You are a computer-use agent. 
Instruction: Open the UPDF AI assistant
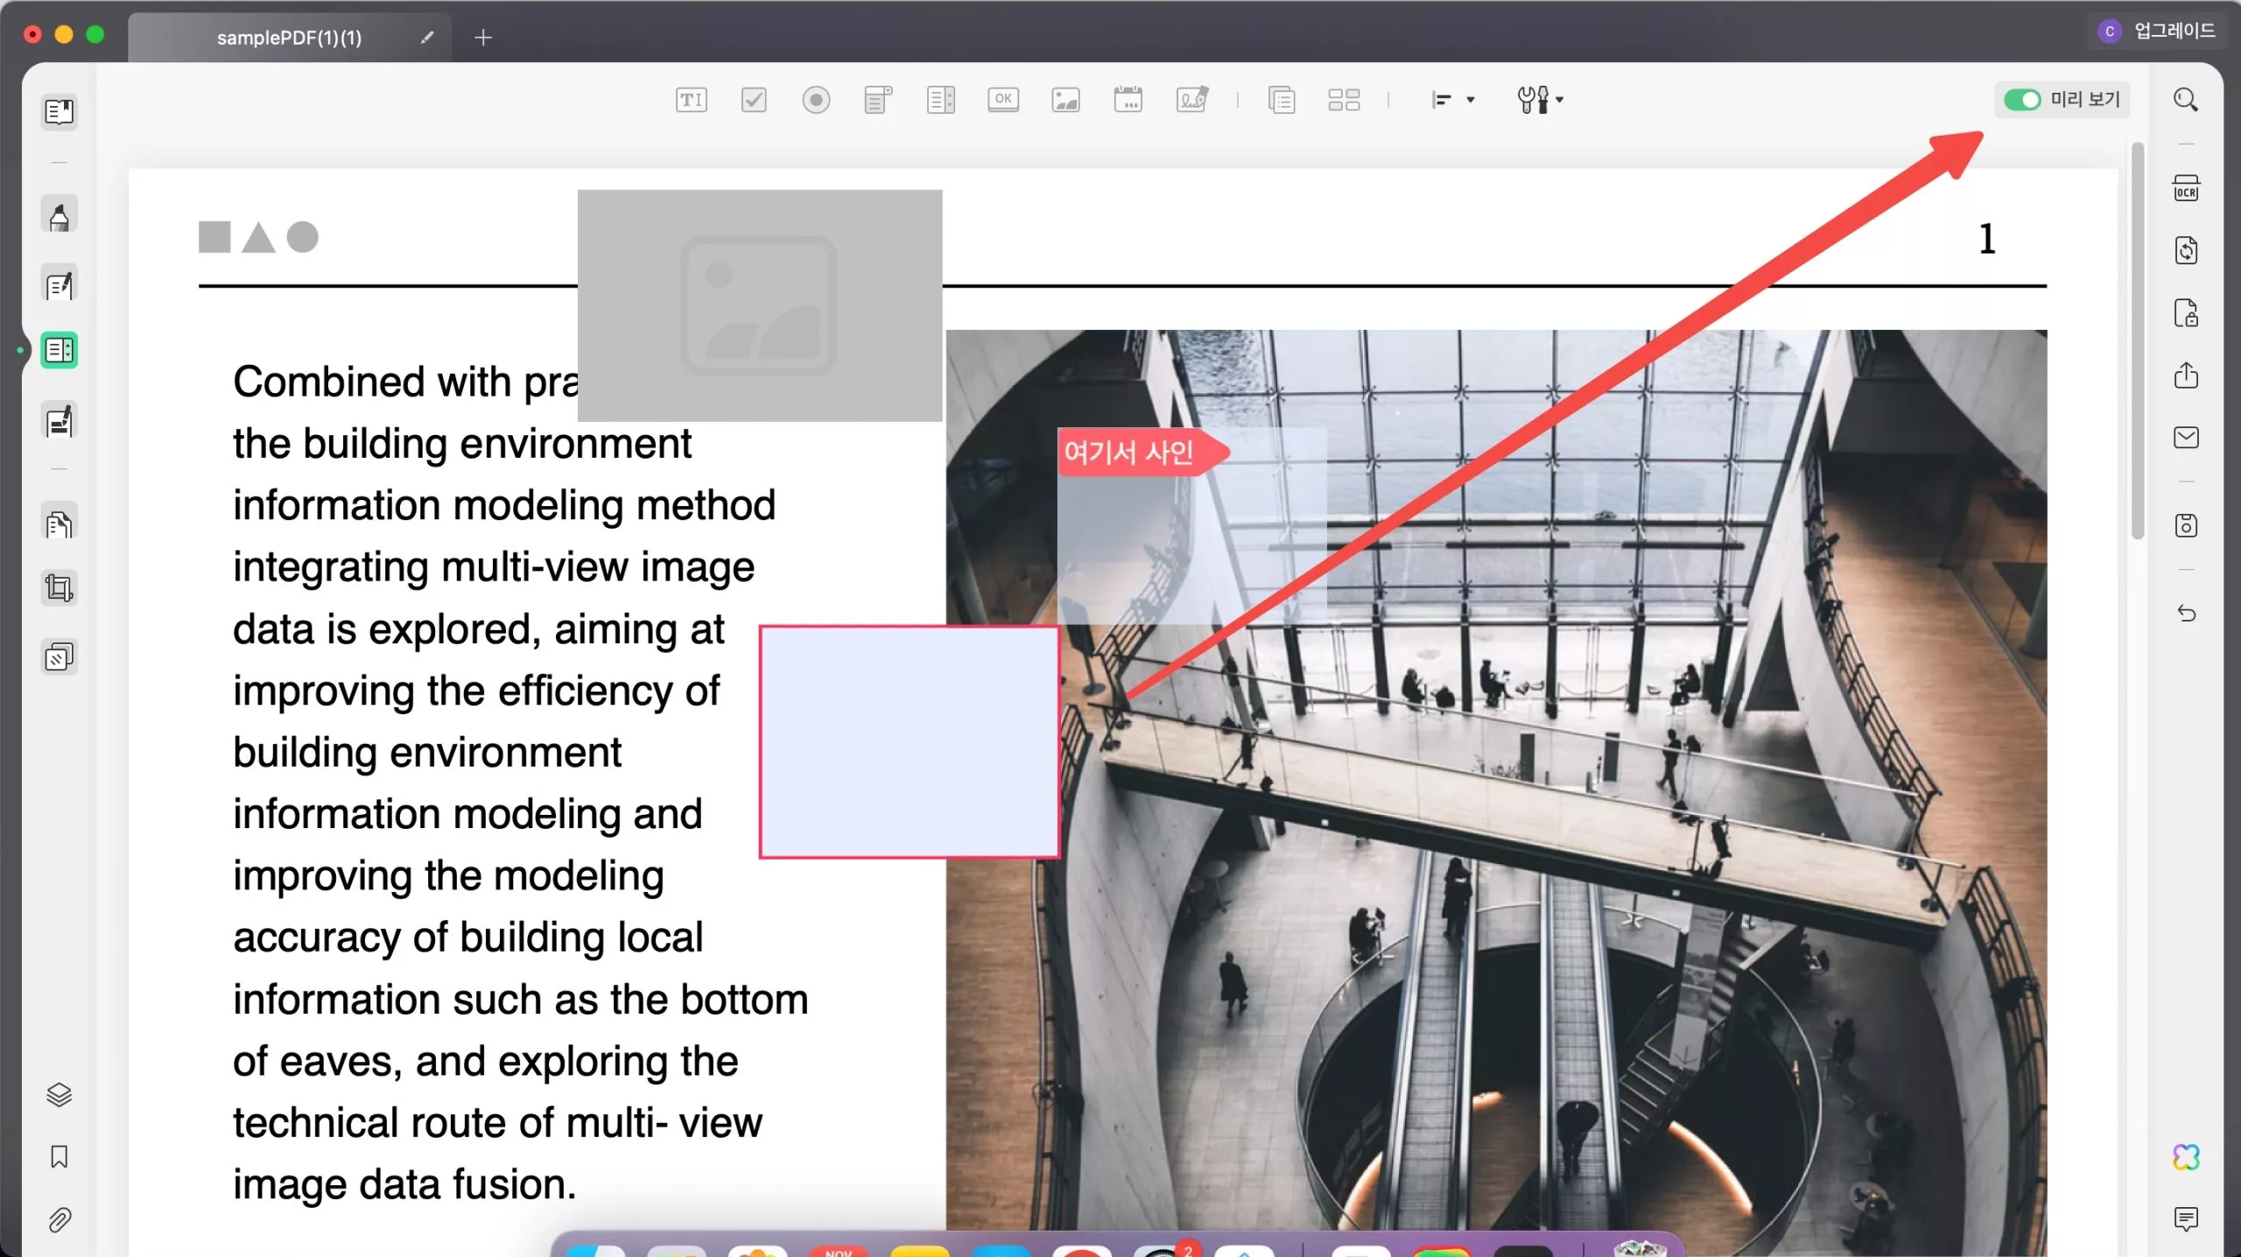[x=2186, y=1157]
